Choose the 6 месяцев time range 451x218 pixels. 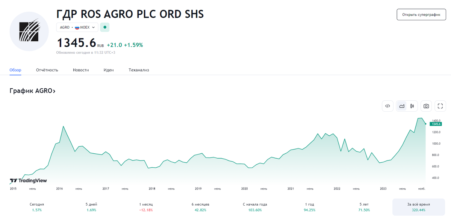(x=200, y=207)
